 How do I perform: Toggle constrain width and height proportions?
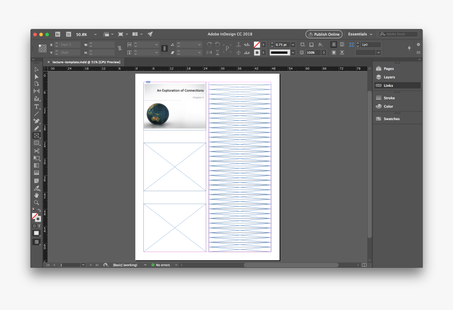click(120, 48)
